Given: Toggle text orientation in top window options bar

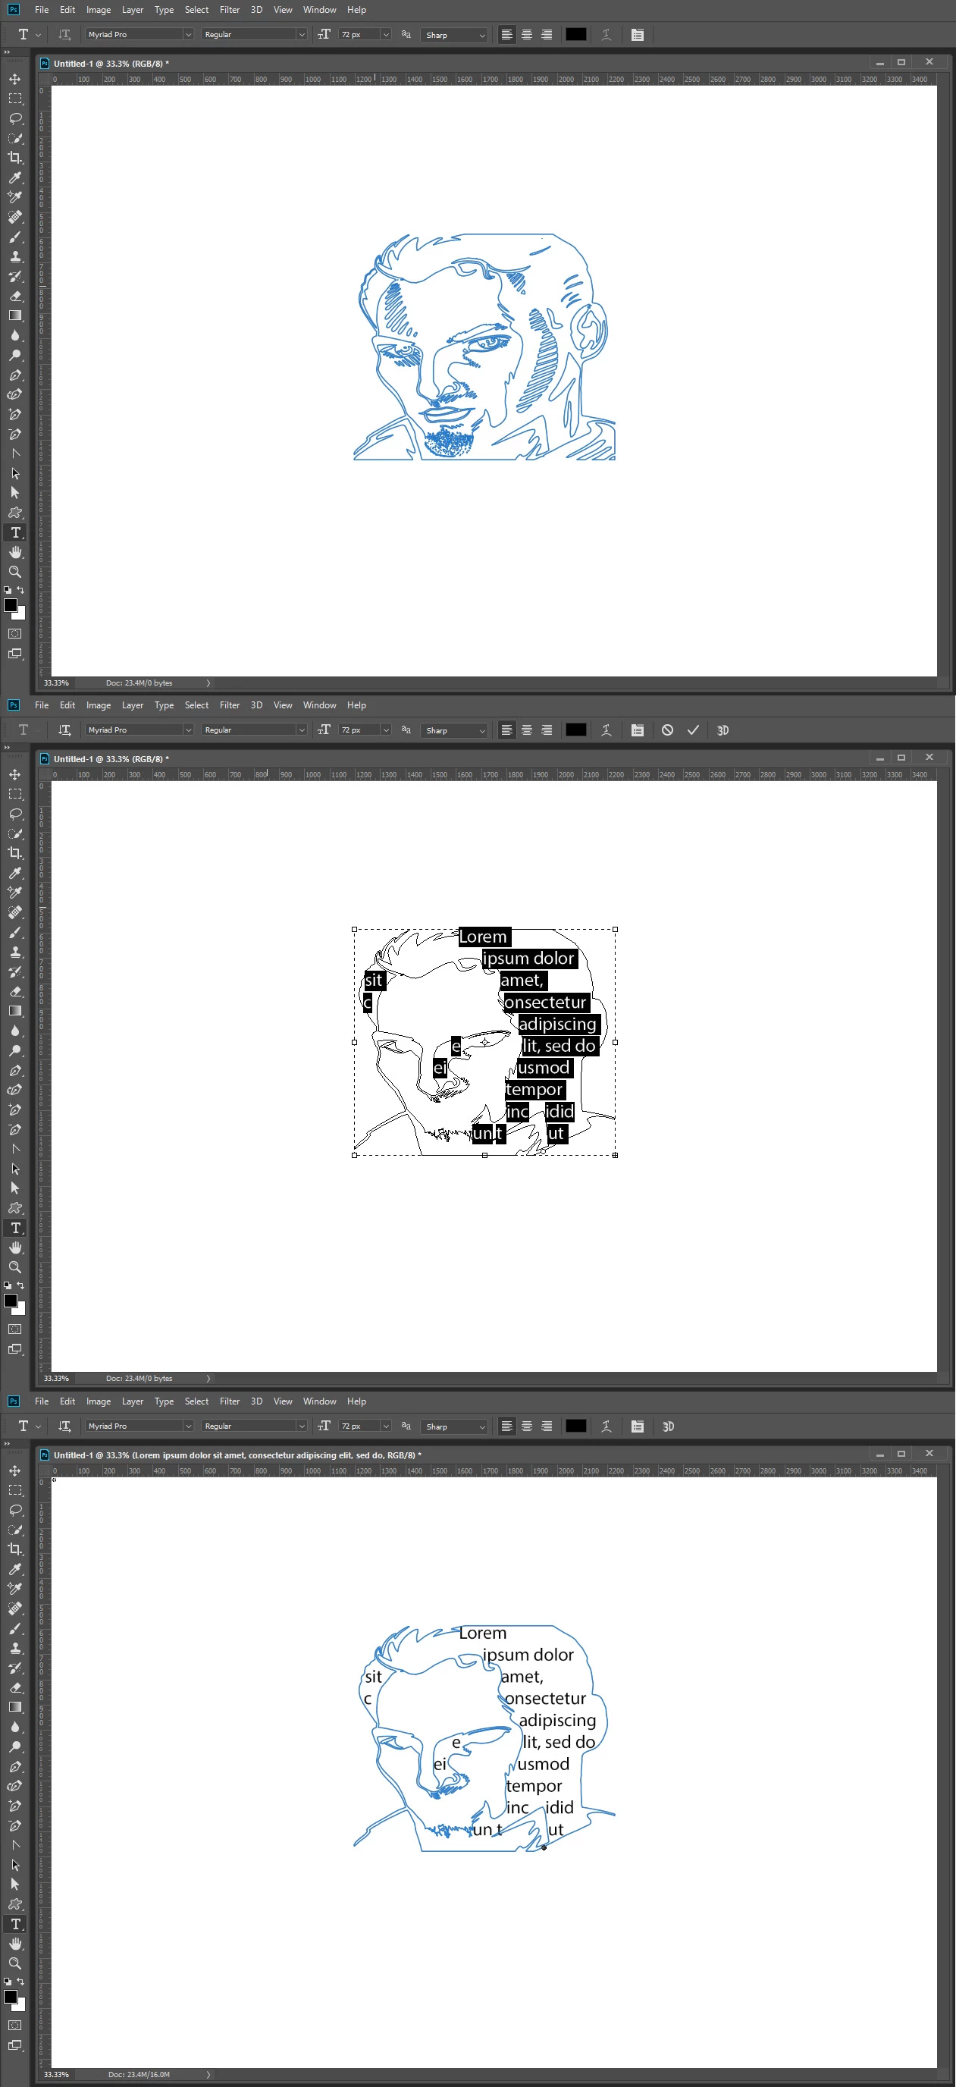Looking at the screenshot, I should point(64,34).
